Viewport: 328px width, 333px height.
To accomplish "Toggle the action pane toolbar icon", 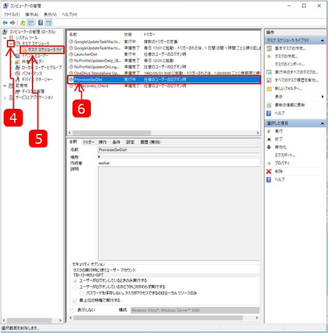I will [x=49, y=23].
